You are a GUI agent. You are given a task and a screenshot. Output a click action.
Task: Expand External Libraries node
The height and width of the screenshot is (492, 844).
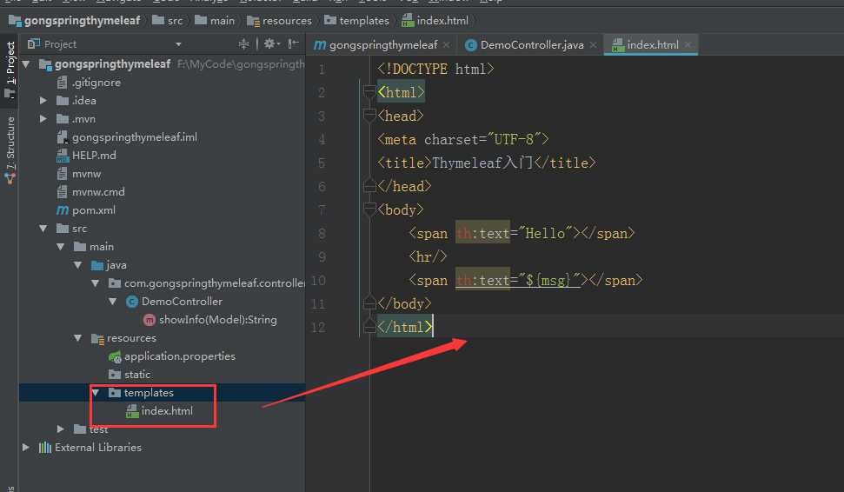pos(26,448)
